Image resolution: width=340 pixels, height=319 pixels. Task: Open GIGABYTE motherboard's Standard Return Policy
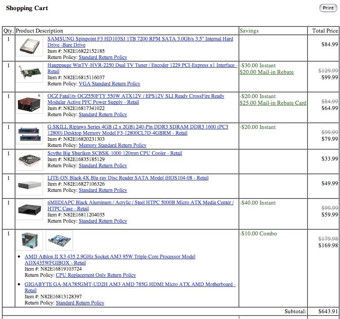point(80,303)
